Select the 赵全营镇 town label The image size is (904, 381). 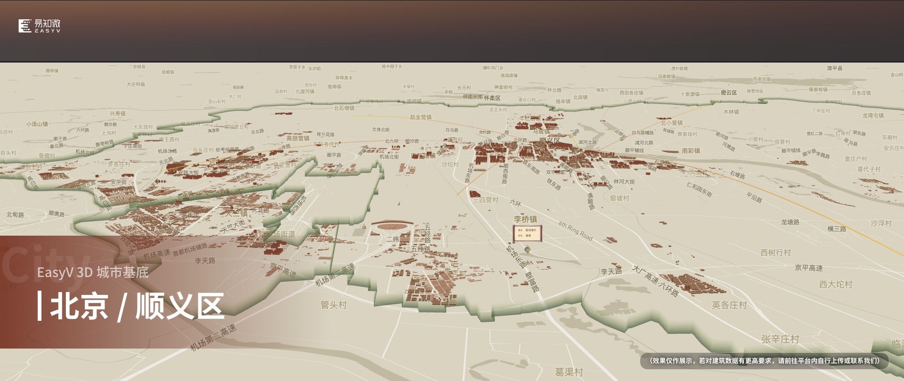421,117
